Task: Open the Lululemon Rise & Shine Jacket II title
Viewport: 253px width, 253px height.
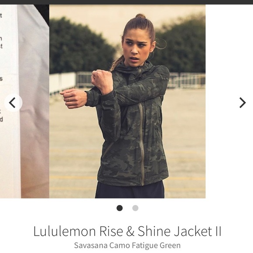Action: [127, 231]
